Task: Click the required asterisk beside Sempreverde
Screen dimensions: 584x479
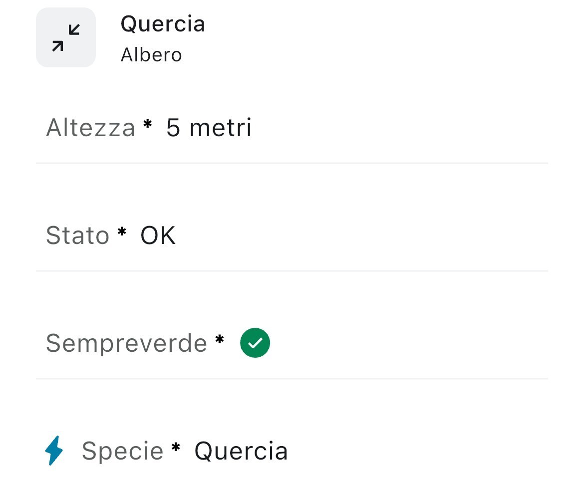Action: click(x=219, y=340)
